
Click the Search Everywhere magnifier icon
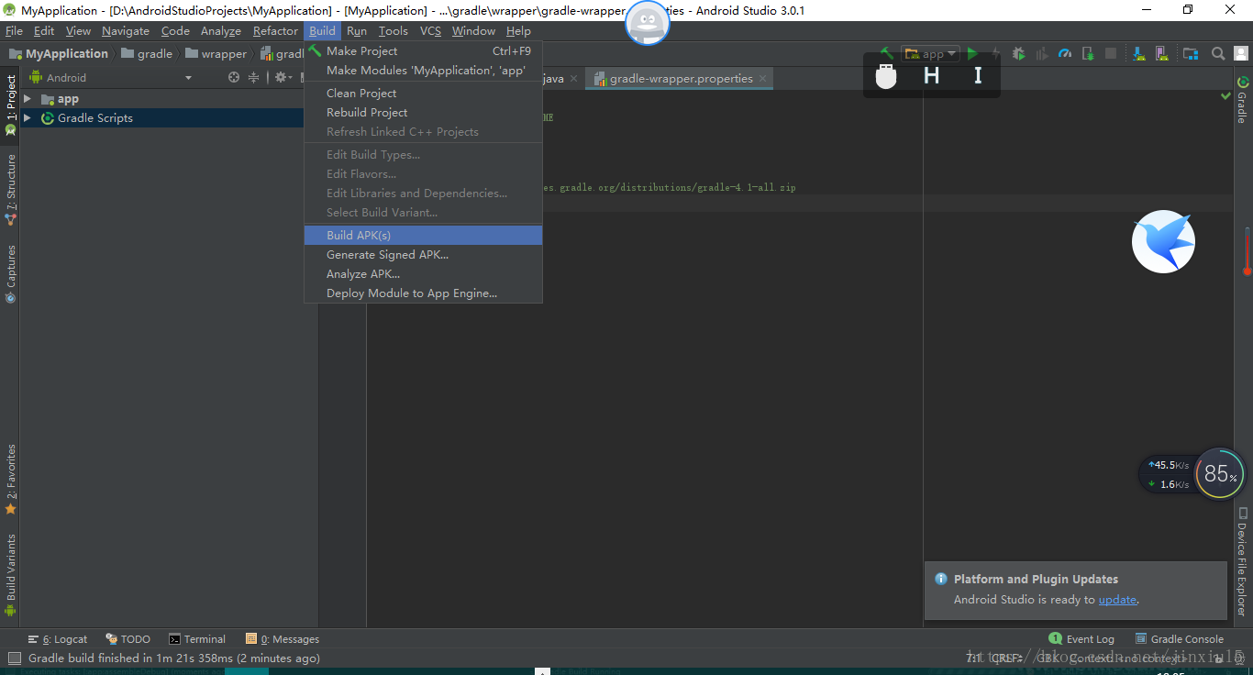[x=1218, y=54]
